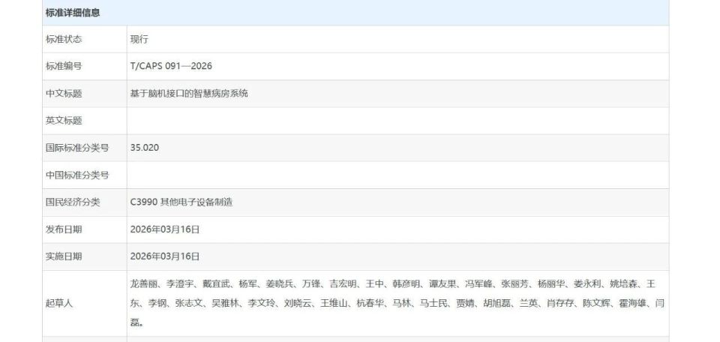Select the 发布日期 value 2026年03月16日

pos(165,229)
